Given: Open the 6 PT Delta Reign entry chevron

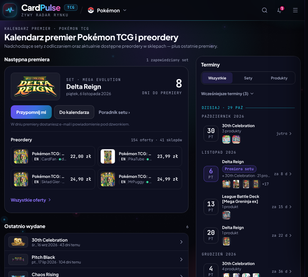Looking at the screenshot, I should tap(290, 174).
